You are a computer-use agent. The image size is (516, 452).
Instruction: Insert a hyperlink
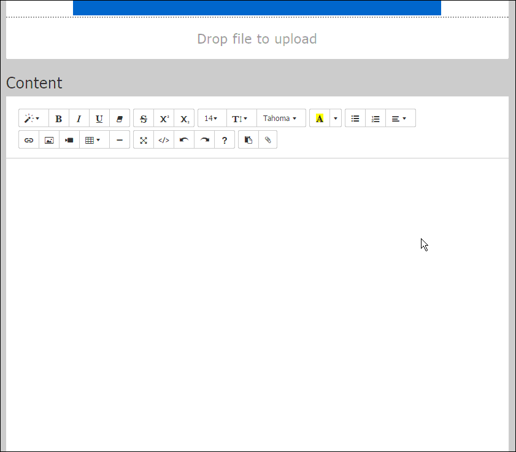29,140
